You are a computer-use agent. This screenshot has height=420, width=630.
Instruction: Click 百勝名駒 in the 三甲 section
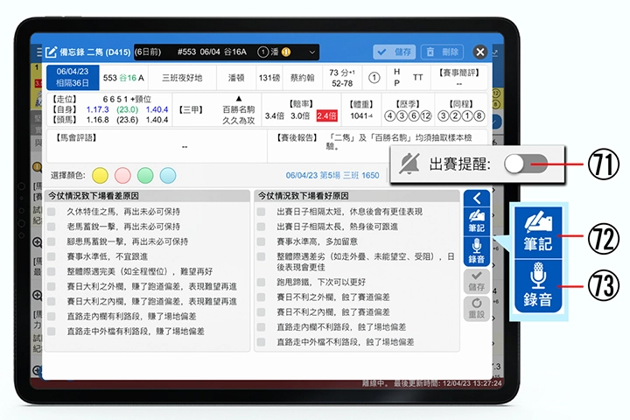pyautogui.click(x=239, y=109)
